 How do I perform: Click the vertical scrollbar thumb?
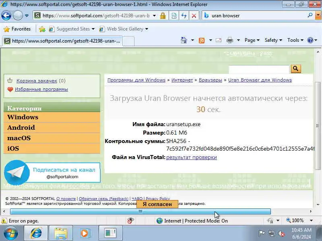coord(318,126)
